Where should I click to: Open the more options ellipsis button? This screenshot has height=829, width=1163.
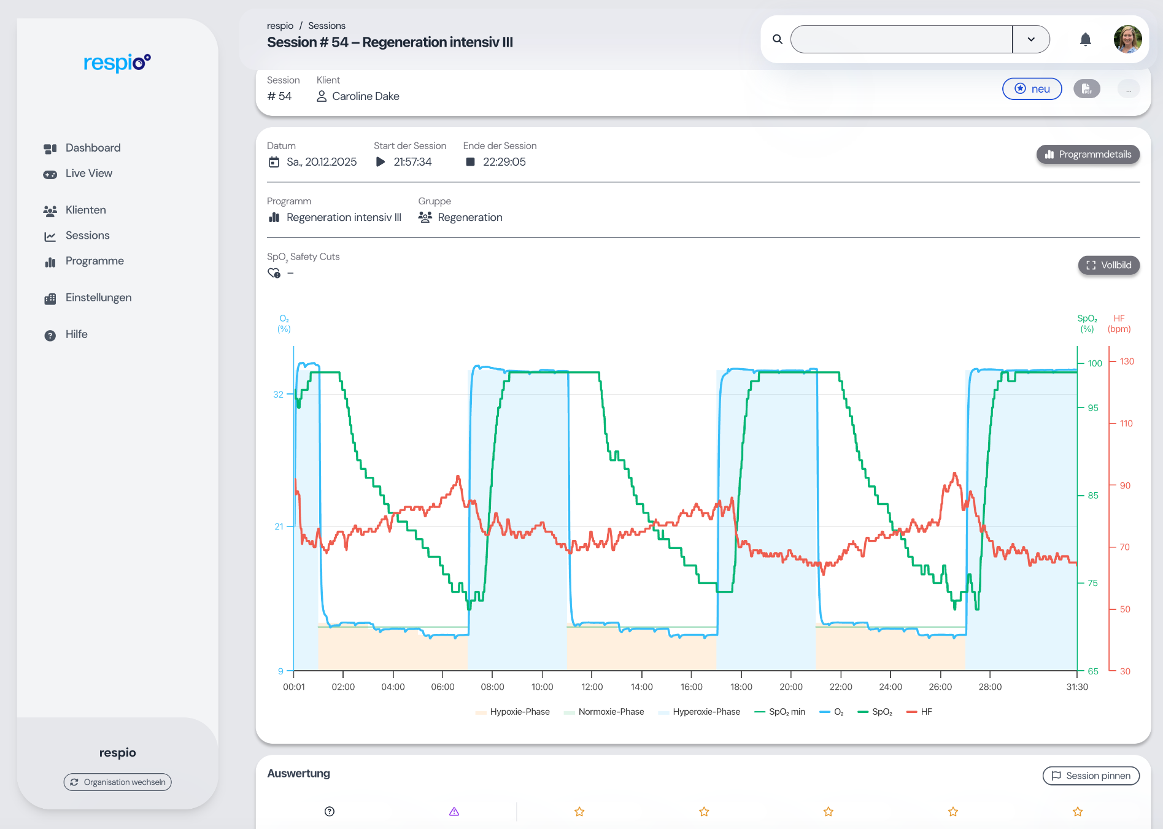tap(1128, 90)
